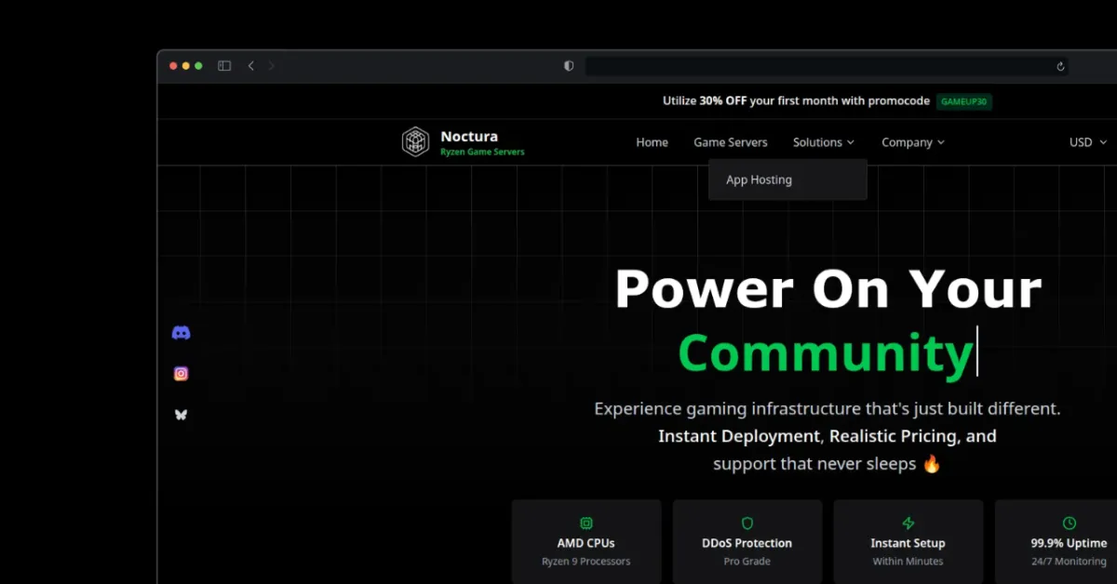Image resolution: width=1117 pixels, height=584 pixels.
Task: Toggle the browser sidebar panel icon
Action: pyautogui.click(x=224, y=66)
